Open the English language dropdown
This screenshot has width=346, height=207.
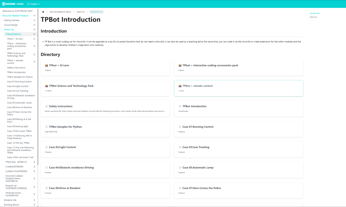pos(33,4)
